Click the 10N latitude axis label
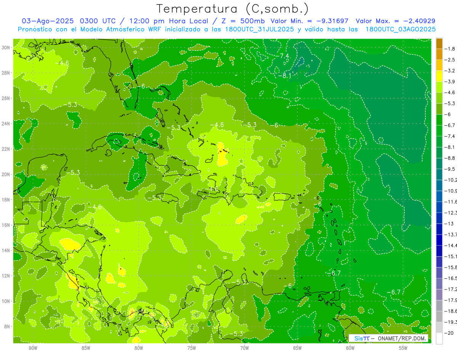 (6, 301)
